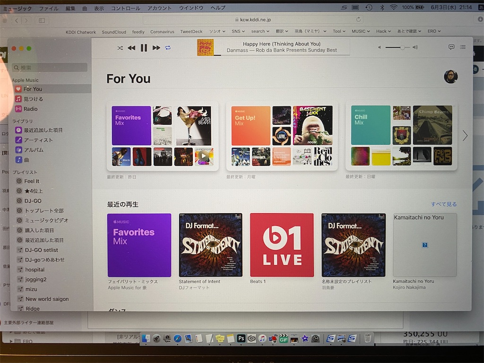The width and height of the screenshot is (484, 363).
Task: Focus the 検索 search field
Action: (50, 68)
